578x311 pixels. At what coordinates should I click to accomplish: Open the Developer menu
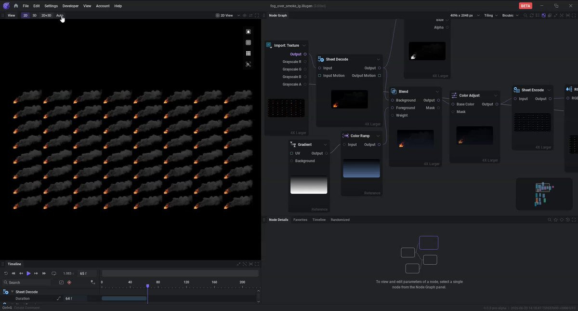70,6
